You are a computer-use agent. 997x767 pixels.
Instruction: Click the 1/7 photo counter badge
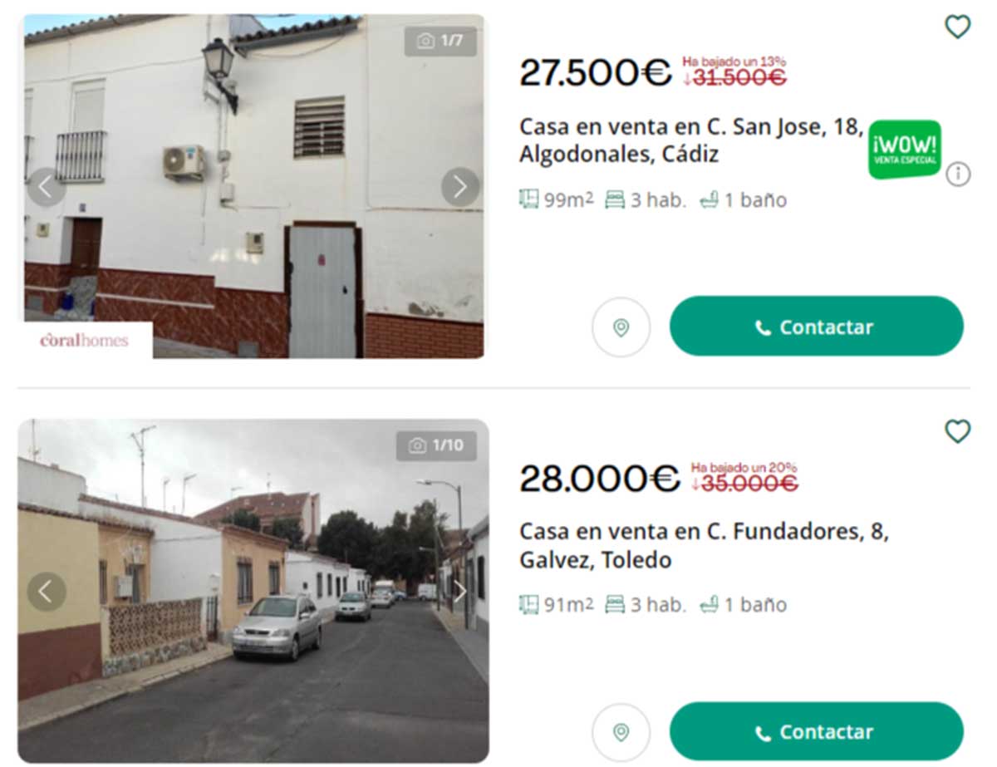click(440, 41)
